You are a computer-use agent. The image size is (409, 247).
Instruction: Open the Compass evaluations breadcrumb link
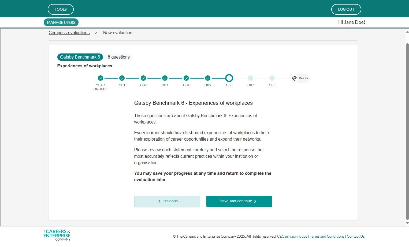(69, 33)
